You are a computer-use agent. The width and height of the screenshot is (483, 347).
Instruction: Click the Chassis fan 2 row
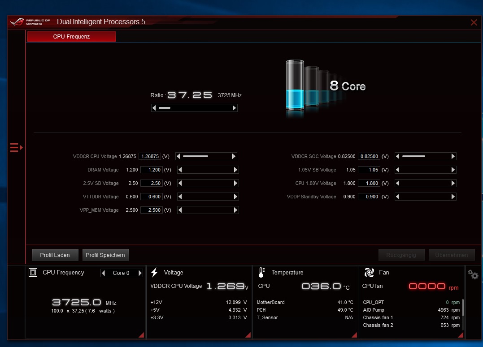click(x=411, y=325)
